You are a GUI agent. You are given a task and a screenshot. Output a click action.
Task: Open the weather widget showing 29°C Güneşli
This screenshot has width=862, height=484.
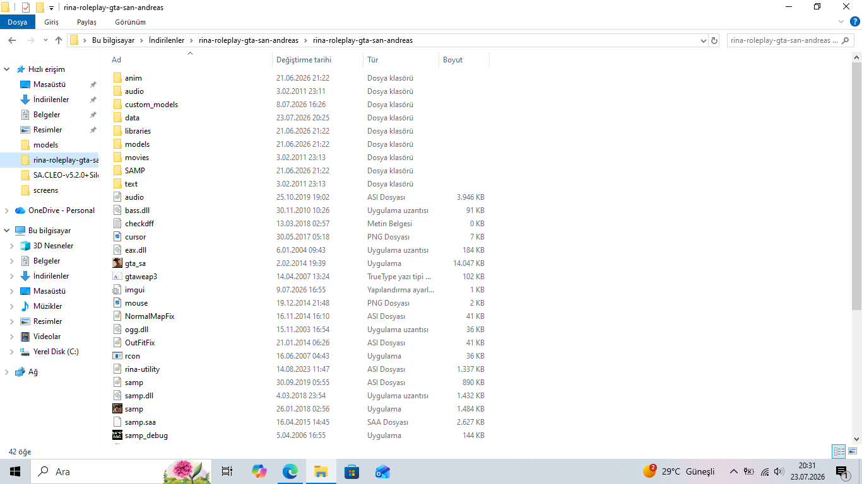point(679,471)
